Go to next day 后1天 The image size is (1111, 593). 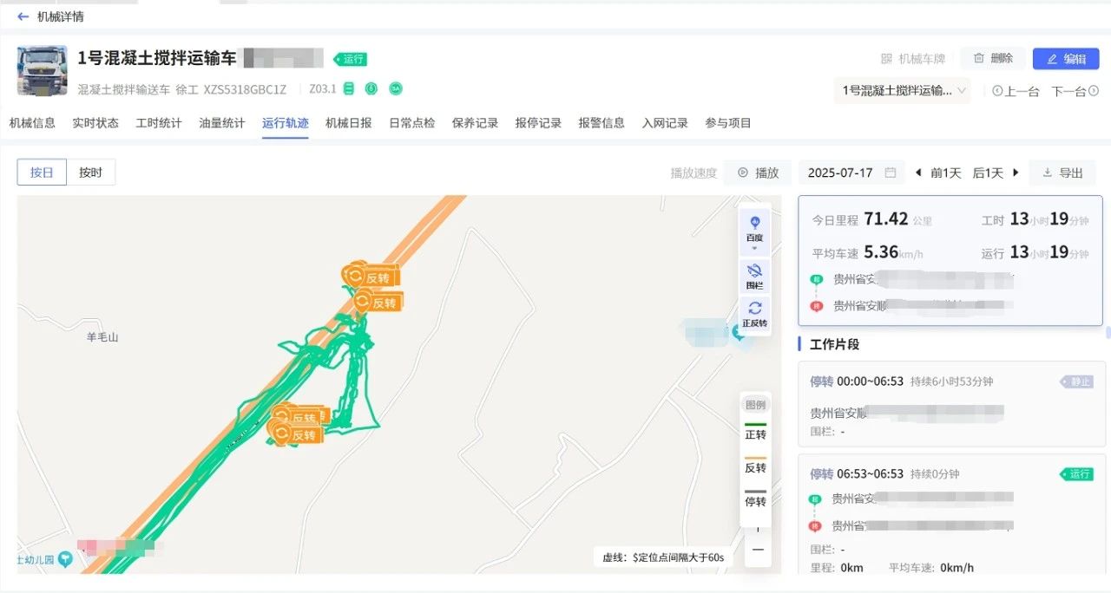pos(996,173)
